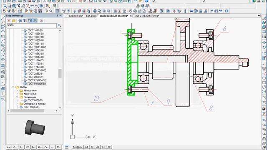Image resolution: width=267 pixels, height=150 pixels.
Task: Expand the Корончатые folder
Action: click(17, 94)
